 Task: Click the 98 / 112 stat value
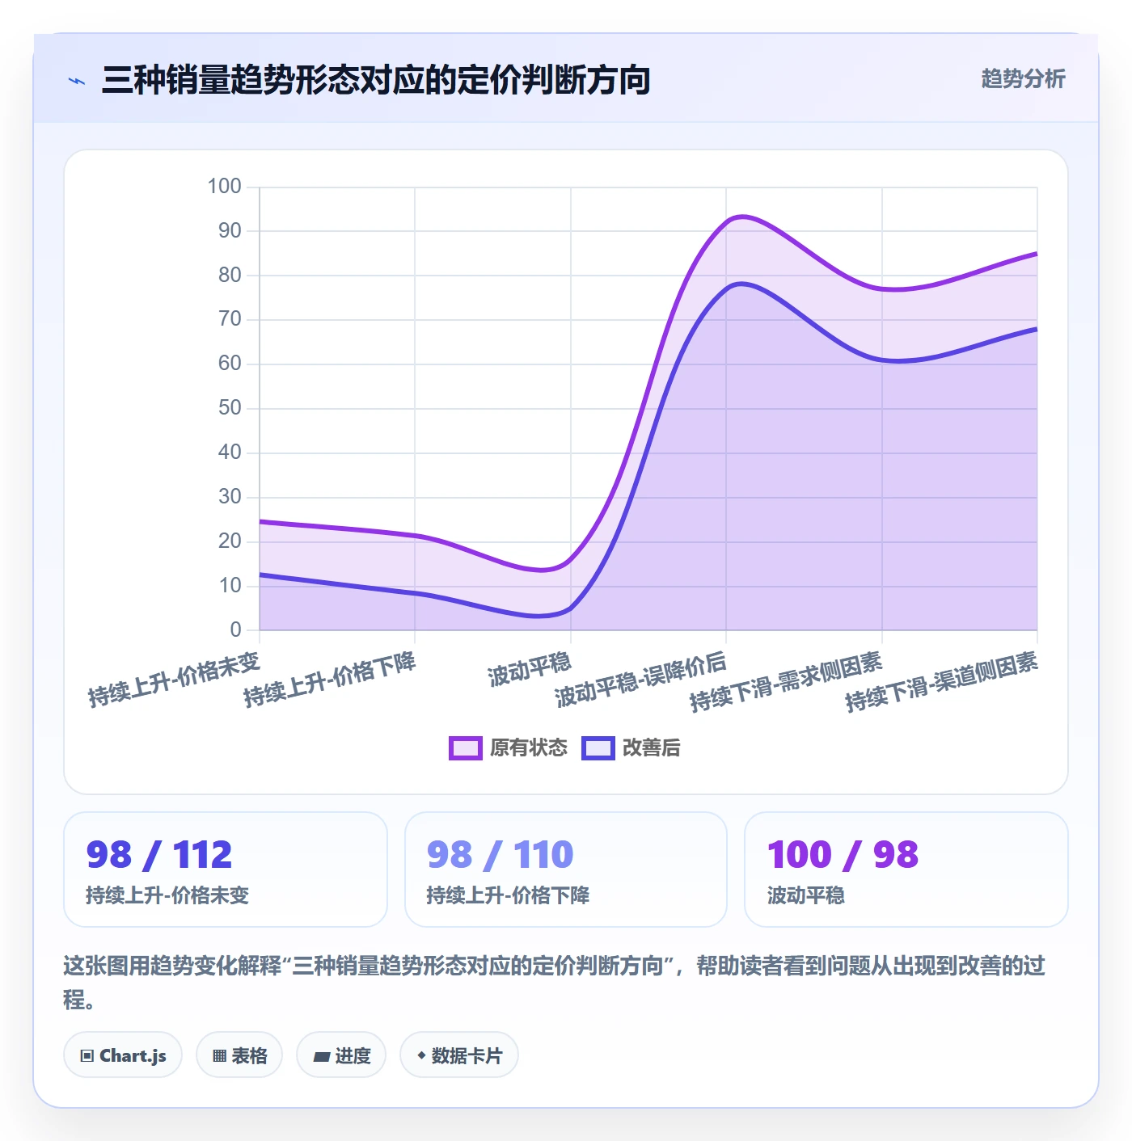(x=159, y=855)
